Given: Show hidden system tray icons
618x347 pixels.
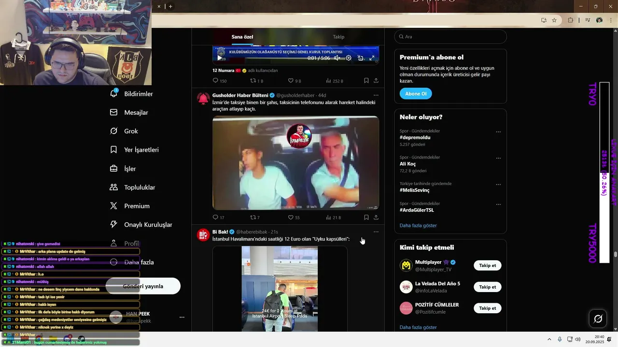Looking at the screenshot, I should (x=549, y=339).
